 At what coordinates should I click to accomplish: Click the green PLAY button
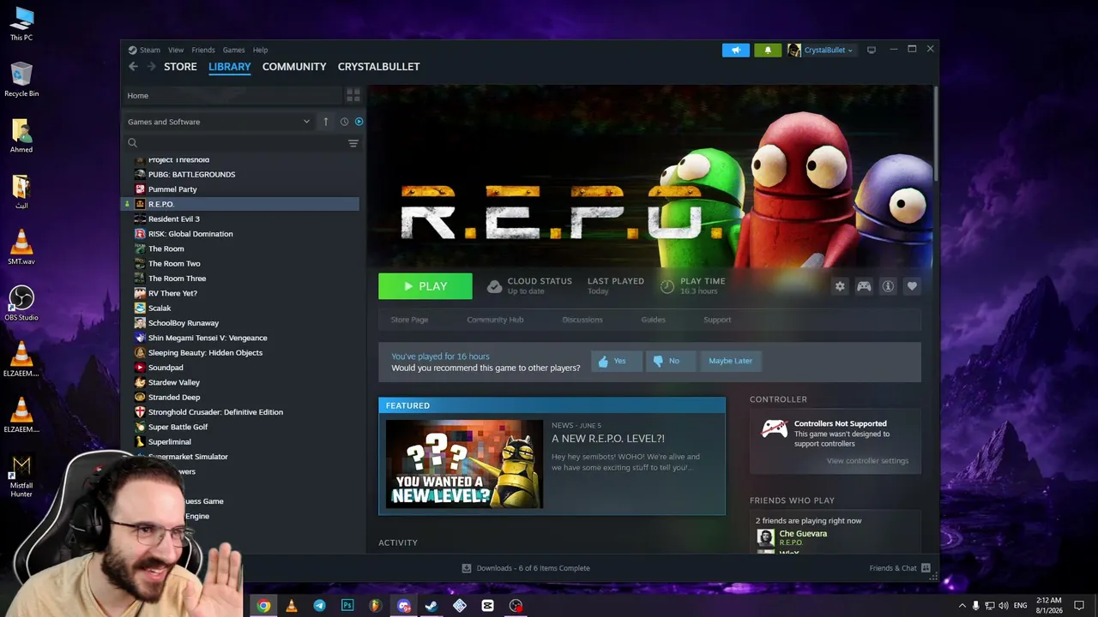click(425, 286)
